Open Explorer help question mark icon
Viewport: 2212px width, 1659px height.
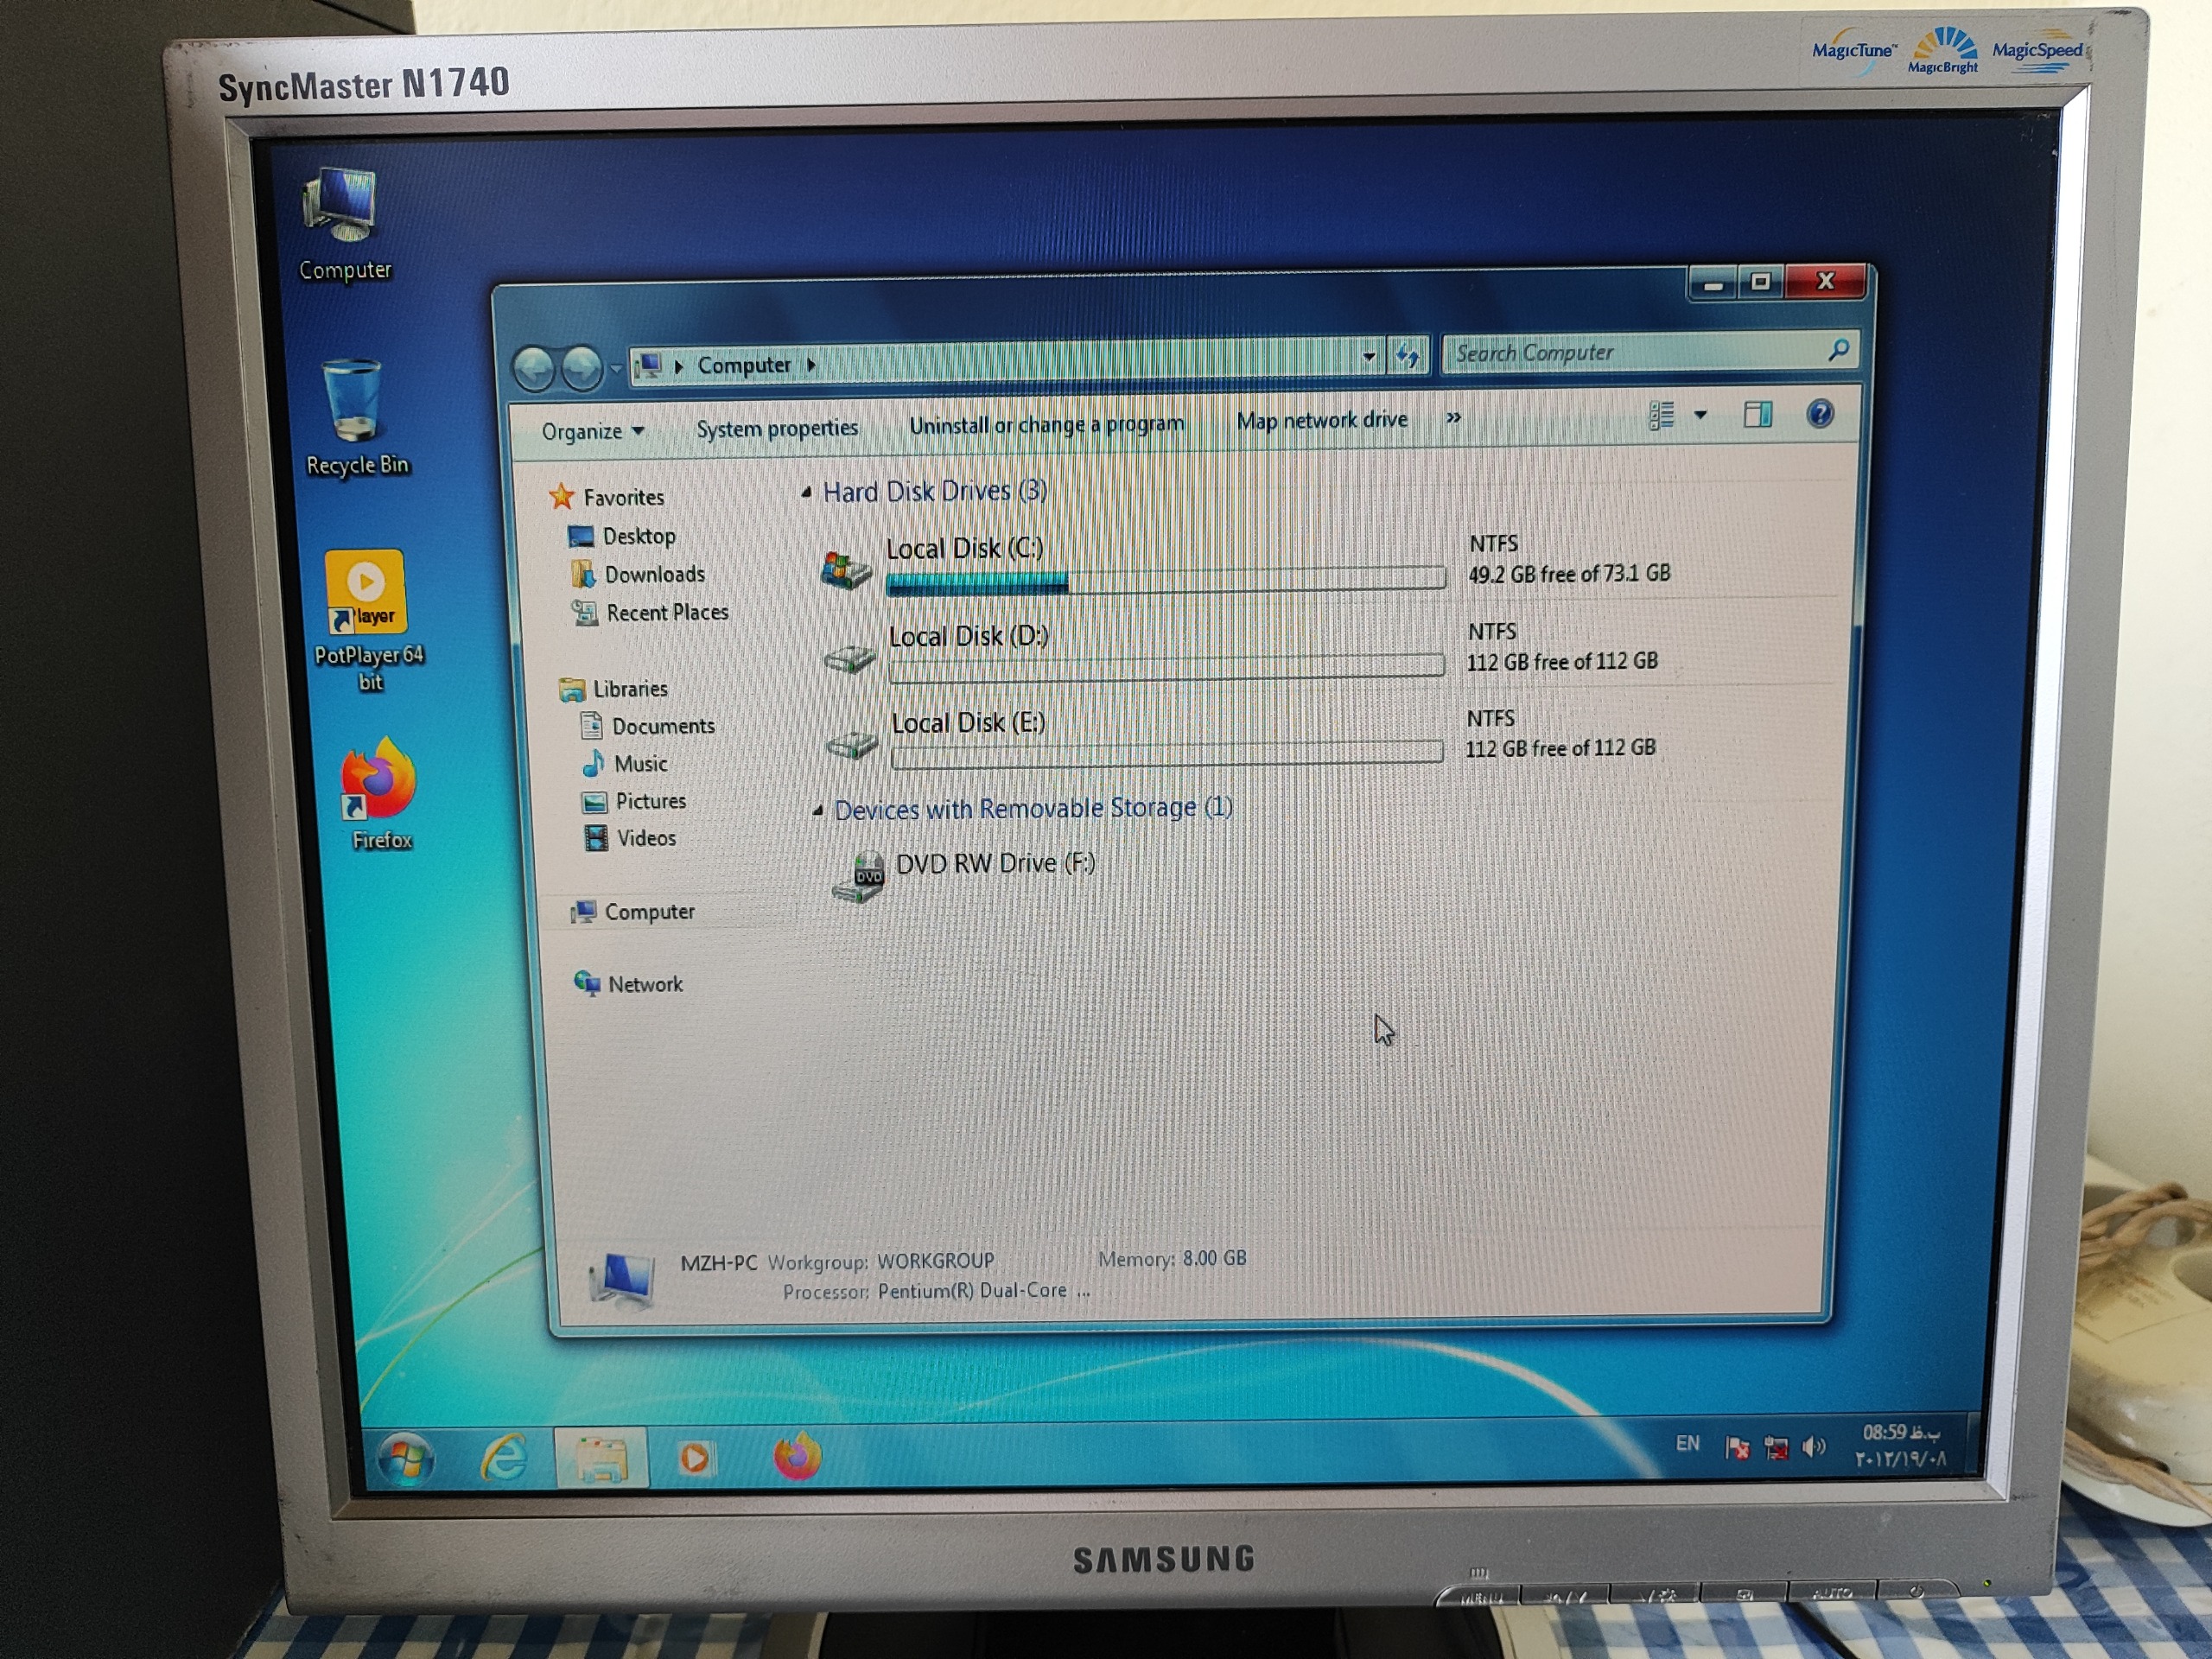click(1819, 413)
